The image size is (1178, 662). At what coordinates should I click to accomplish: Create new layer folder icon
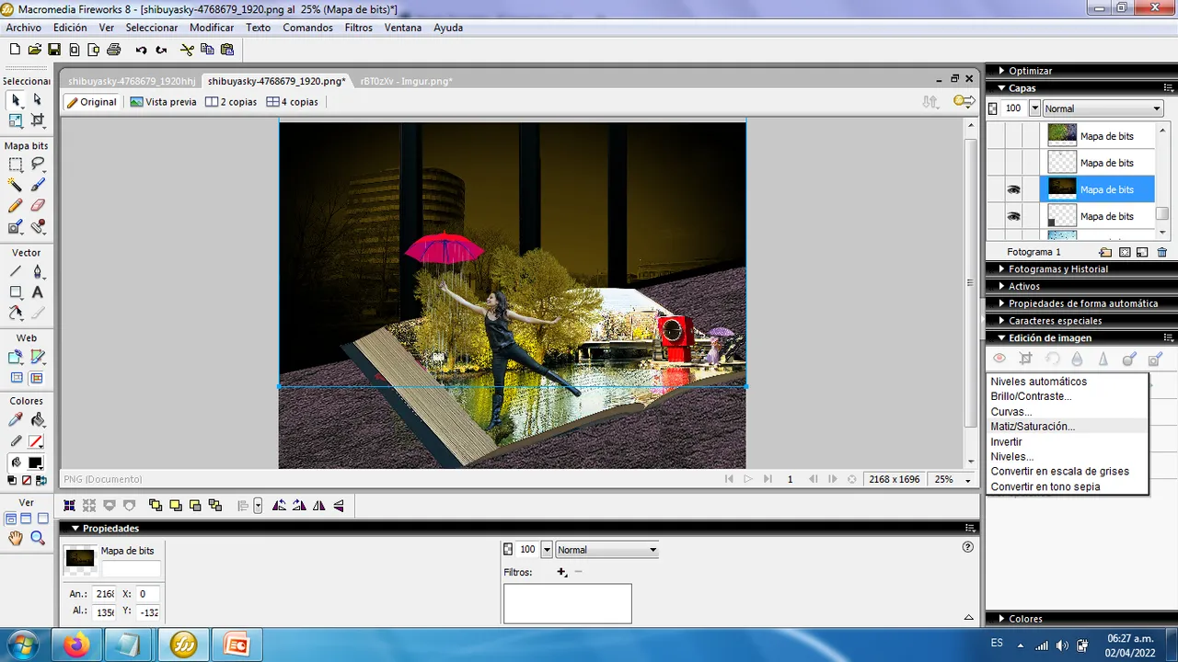coord(1105,252)
